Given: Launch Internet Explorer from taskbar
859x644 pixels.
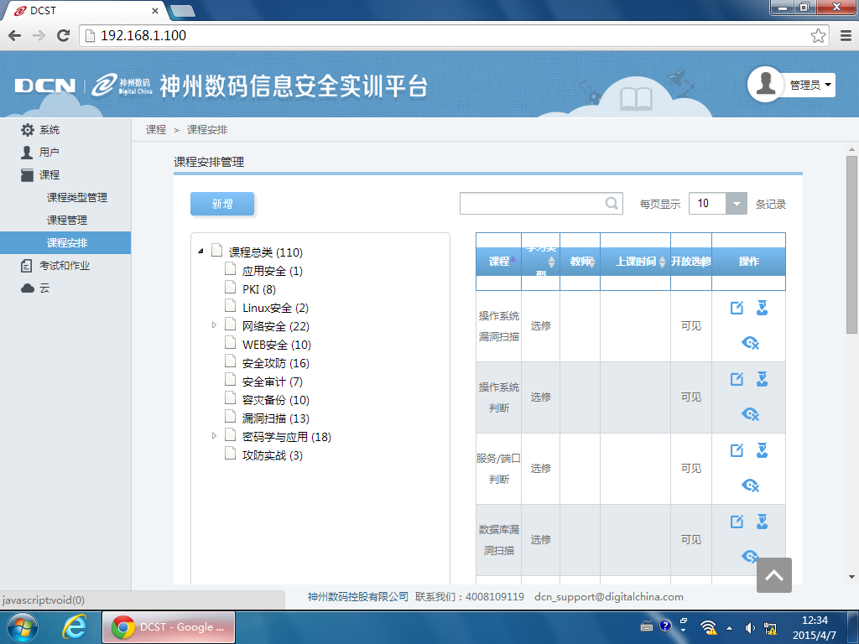Looking at the screenshot, I should (75, 627).
